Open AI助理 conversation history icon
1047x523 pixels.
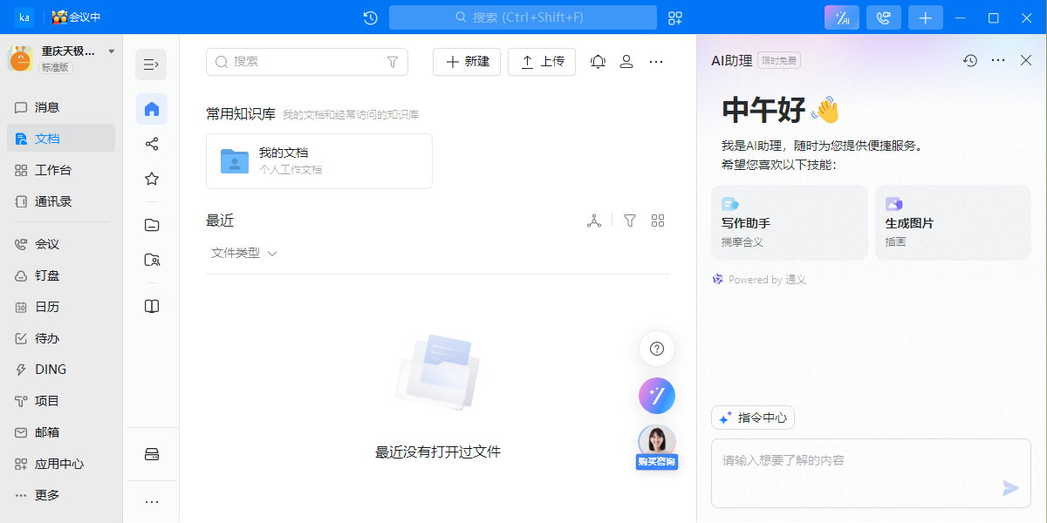[x=969, y=60]
